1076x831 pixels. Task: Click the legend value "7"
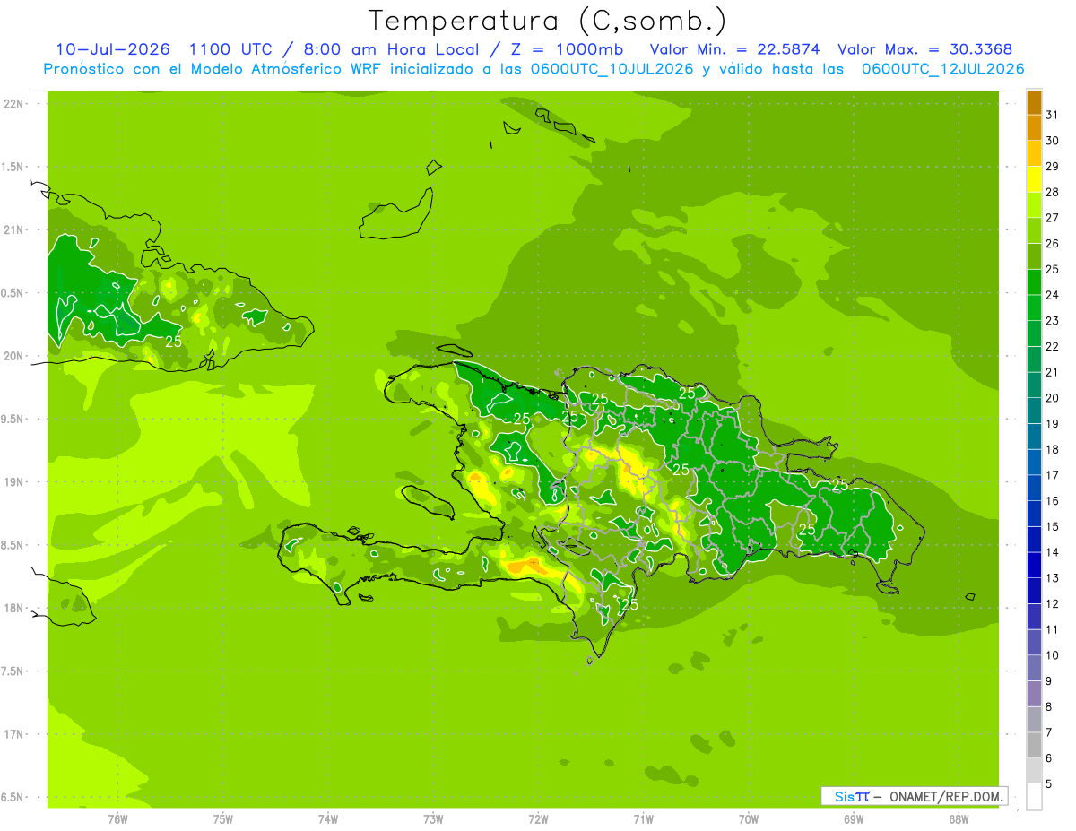pos(1048,733)
